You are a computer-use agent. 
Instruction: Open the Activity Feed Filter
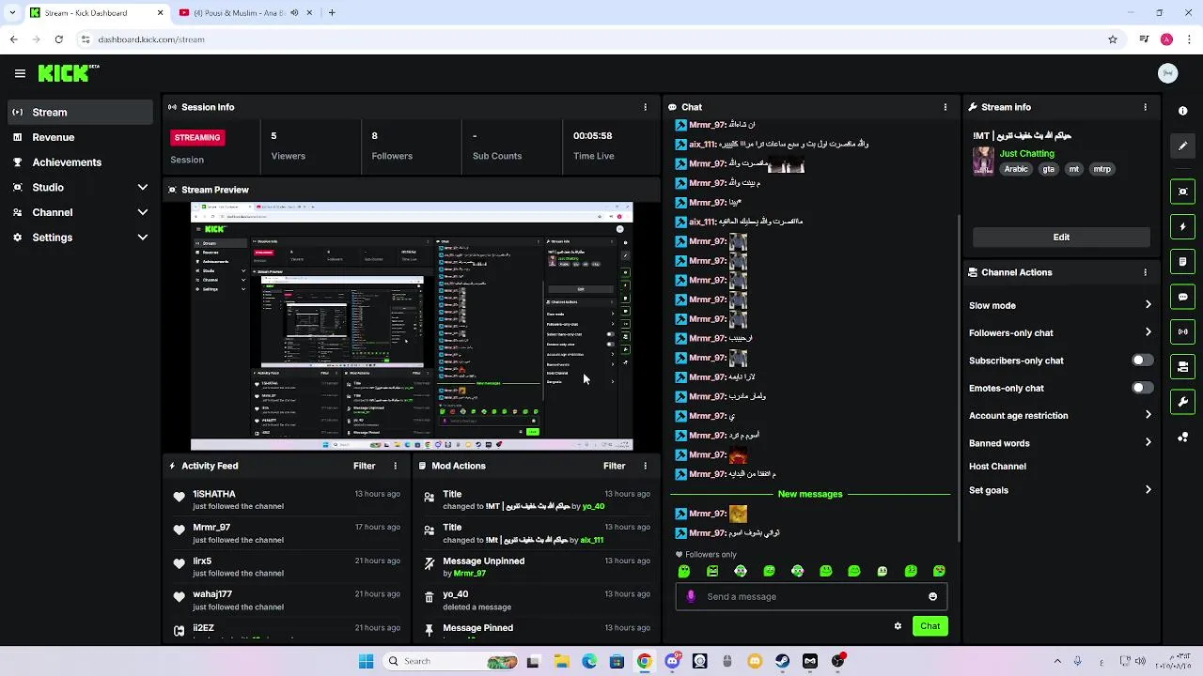click(364, 466)
